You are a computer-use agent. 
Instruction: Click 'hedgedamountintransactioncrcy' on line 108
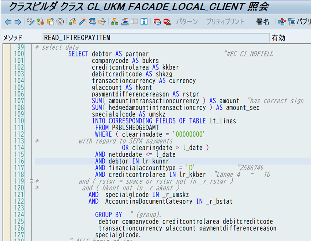pyautogui.click(x=157, y=107)
